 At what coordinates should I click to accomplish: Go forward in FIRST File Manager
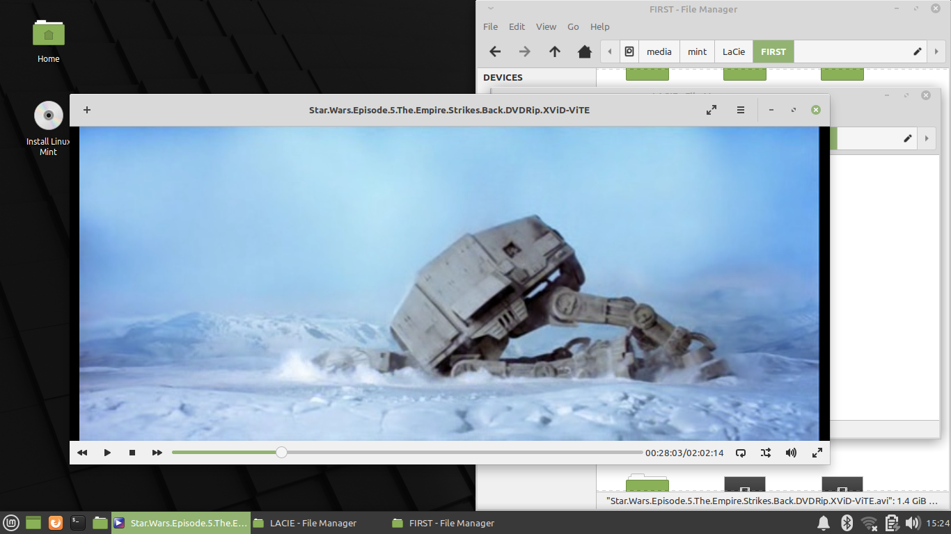click(x=525, y=51)
